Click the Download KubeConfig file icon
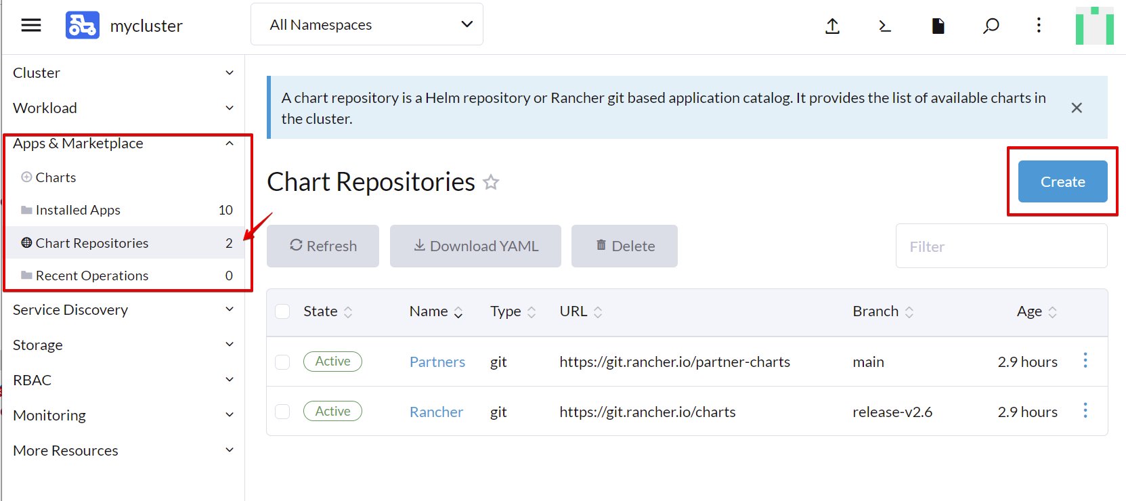This screenshot has height=501, width=1126. pos(938,26)
